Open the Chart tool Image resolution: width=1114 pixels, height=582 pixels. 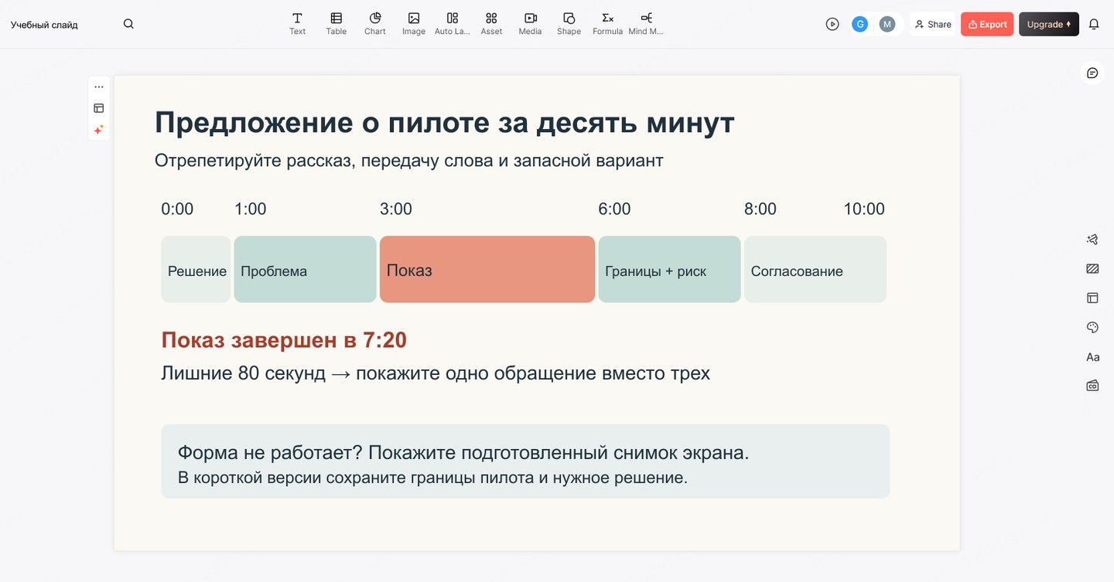pyautogui.click(x=375, y=23)
